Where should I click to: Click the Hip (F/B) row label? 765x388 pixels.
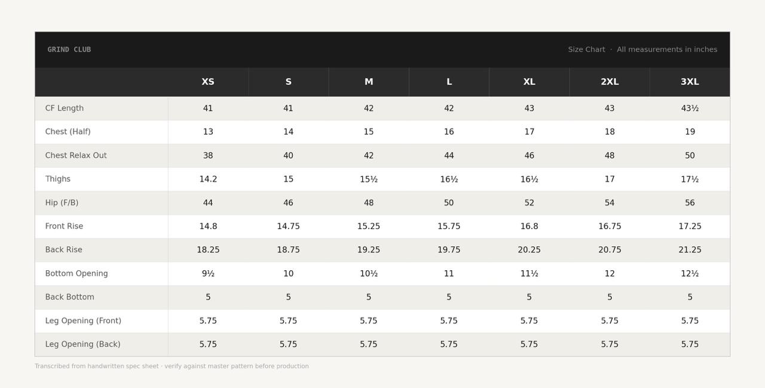click(x=62, y=203)
